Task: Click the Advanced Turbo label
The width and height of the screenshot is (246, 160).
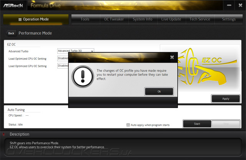Action: [x=18, y=51]
